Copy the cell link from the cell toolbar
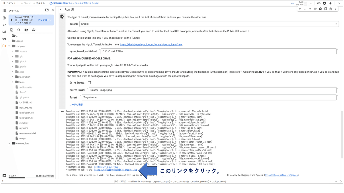This screenshot has height=193, width=344. point(315,9)
